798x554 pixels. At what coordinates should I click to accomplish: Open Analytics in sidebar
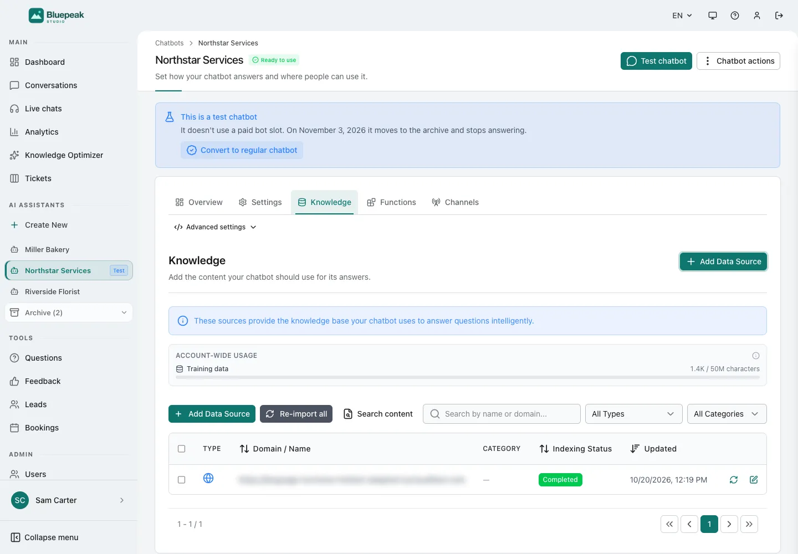click(69, 132)
